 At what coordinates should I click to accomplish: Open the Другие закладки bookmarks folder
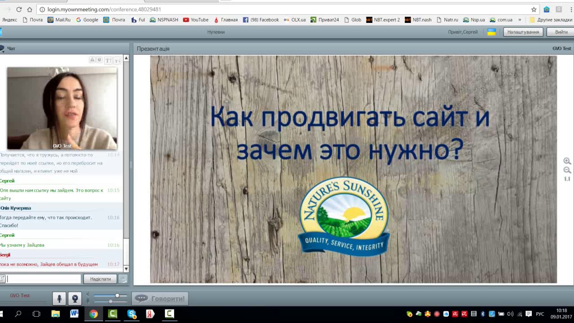(551, 20)
